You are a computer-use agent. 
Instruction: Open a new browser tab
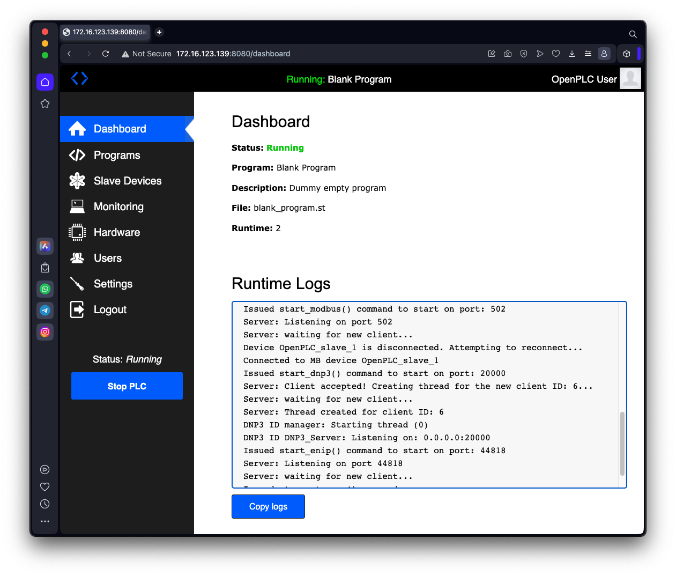pos(159,32)
